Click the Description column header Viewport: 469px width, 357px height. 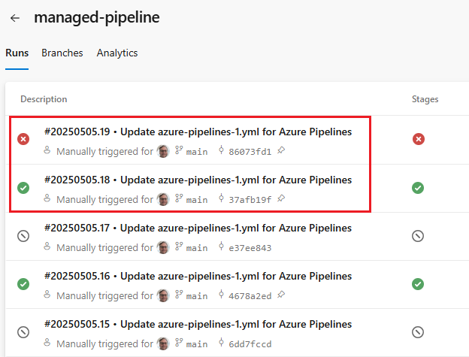(44, 99)
